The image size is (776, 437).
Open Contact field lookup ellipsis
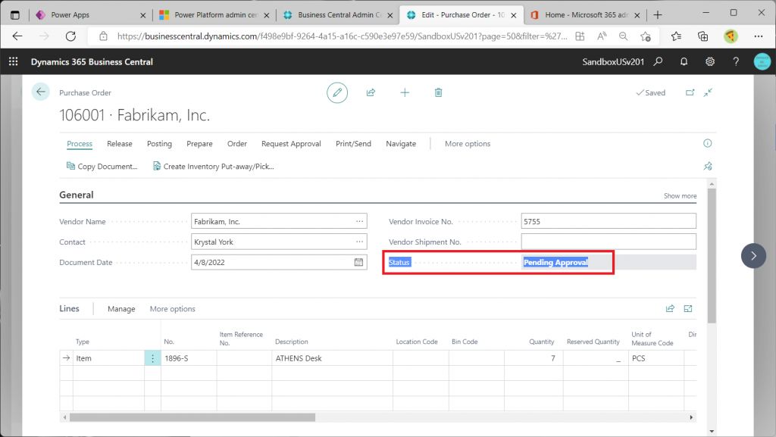[359, 242]
